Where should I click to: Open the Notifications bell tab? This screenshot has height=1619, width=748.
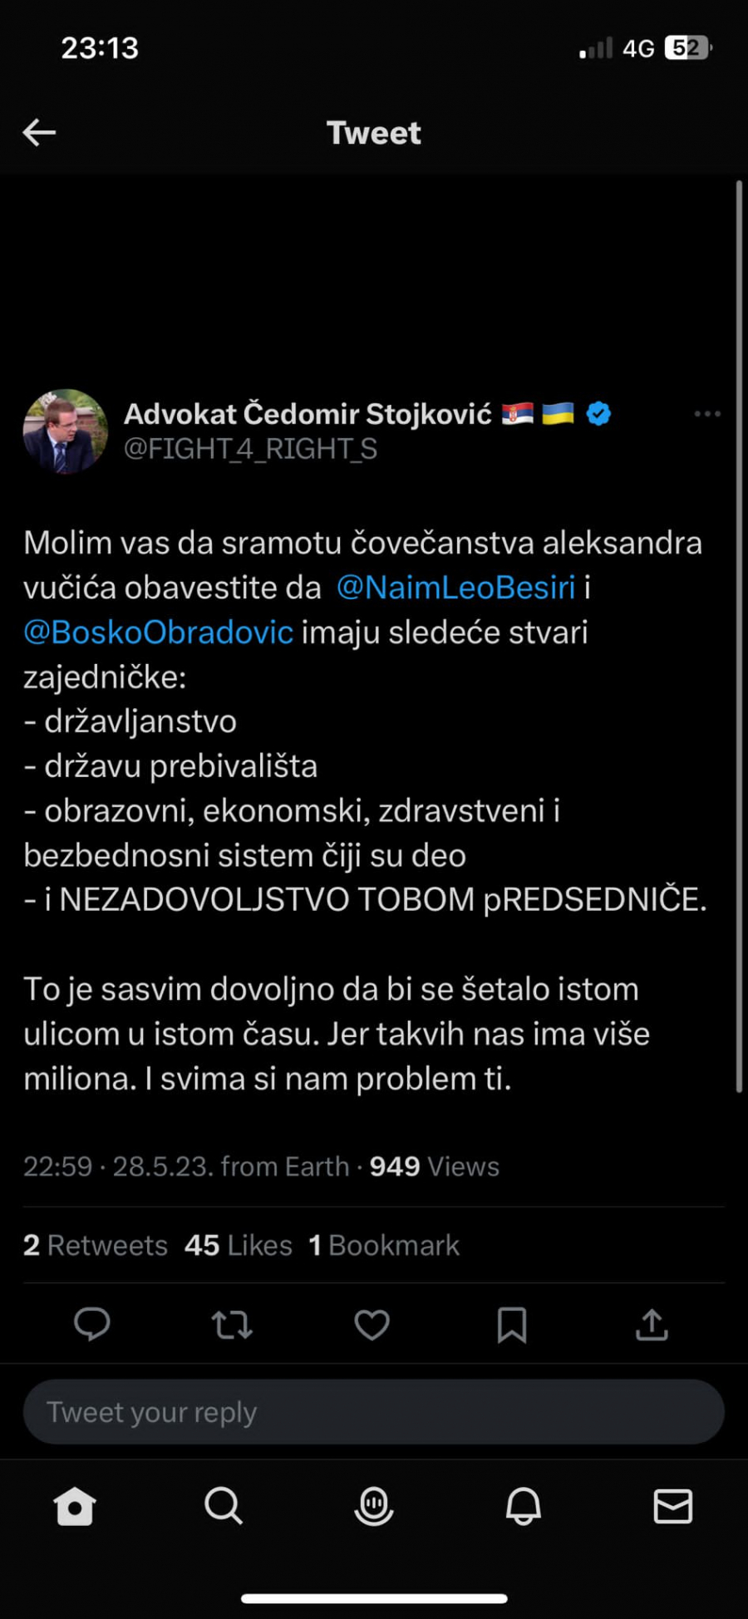click(x=524, y=1505)
